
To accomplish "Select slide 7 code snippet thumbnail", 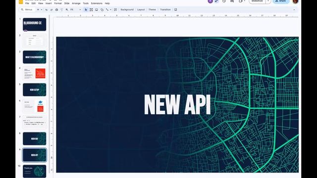I will pos(34,122).
